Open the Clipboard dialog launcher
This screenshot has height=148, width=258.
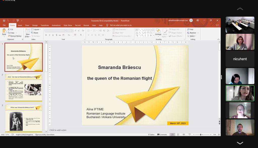(22, 39)
